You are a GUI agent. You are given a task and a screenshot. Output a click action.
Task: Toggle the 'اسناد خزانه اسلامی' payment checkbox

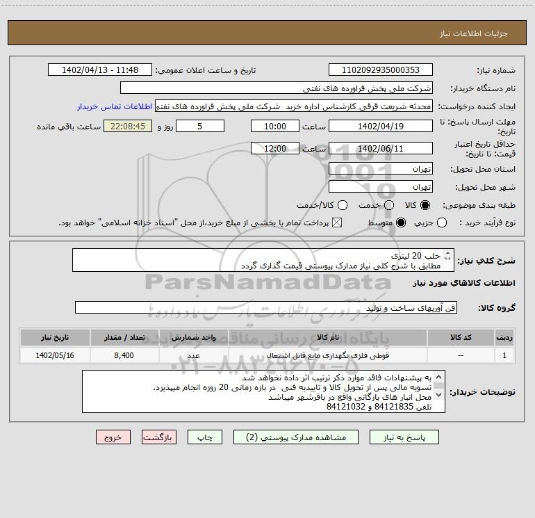pyautogui.click(x=337, y=222)
